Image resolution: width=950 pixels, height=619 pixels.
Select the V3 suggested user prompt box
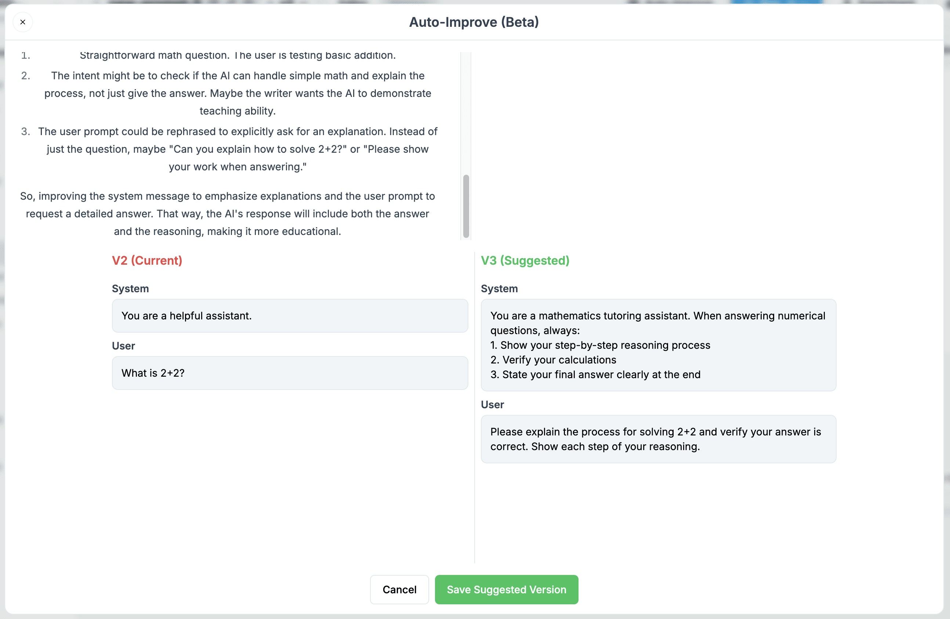click(658, 439)
